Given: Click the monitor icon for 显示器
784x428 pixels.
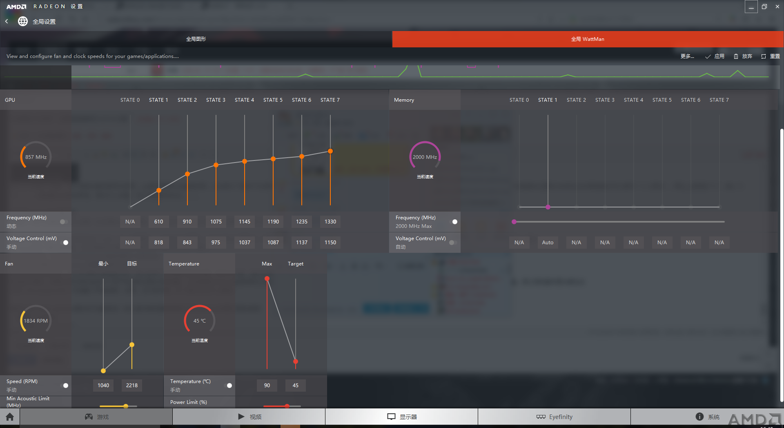Looking at the screenshot, I should pos(391,417).
